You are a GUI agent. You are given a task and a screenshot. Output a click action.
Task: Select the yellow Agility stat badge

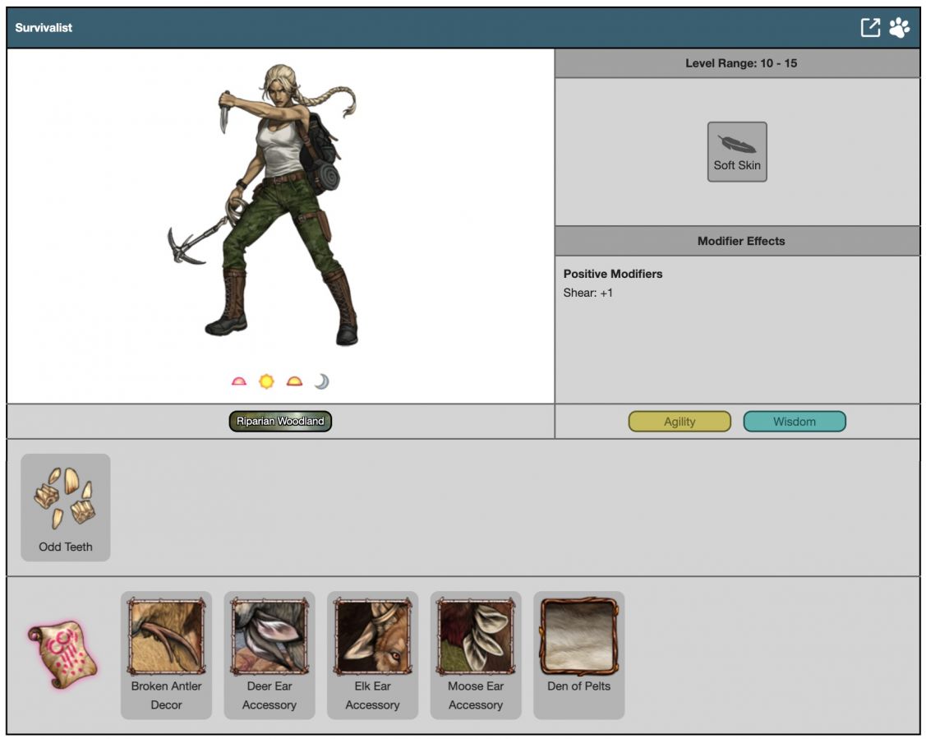click(680, 422)
